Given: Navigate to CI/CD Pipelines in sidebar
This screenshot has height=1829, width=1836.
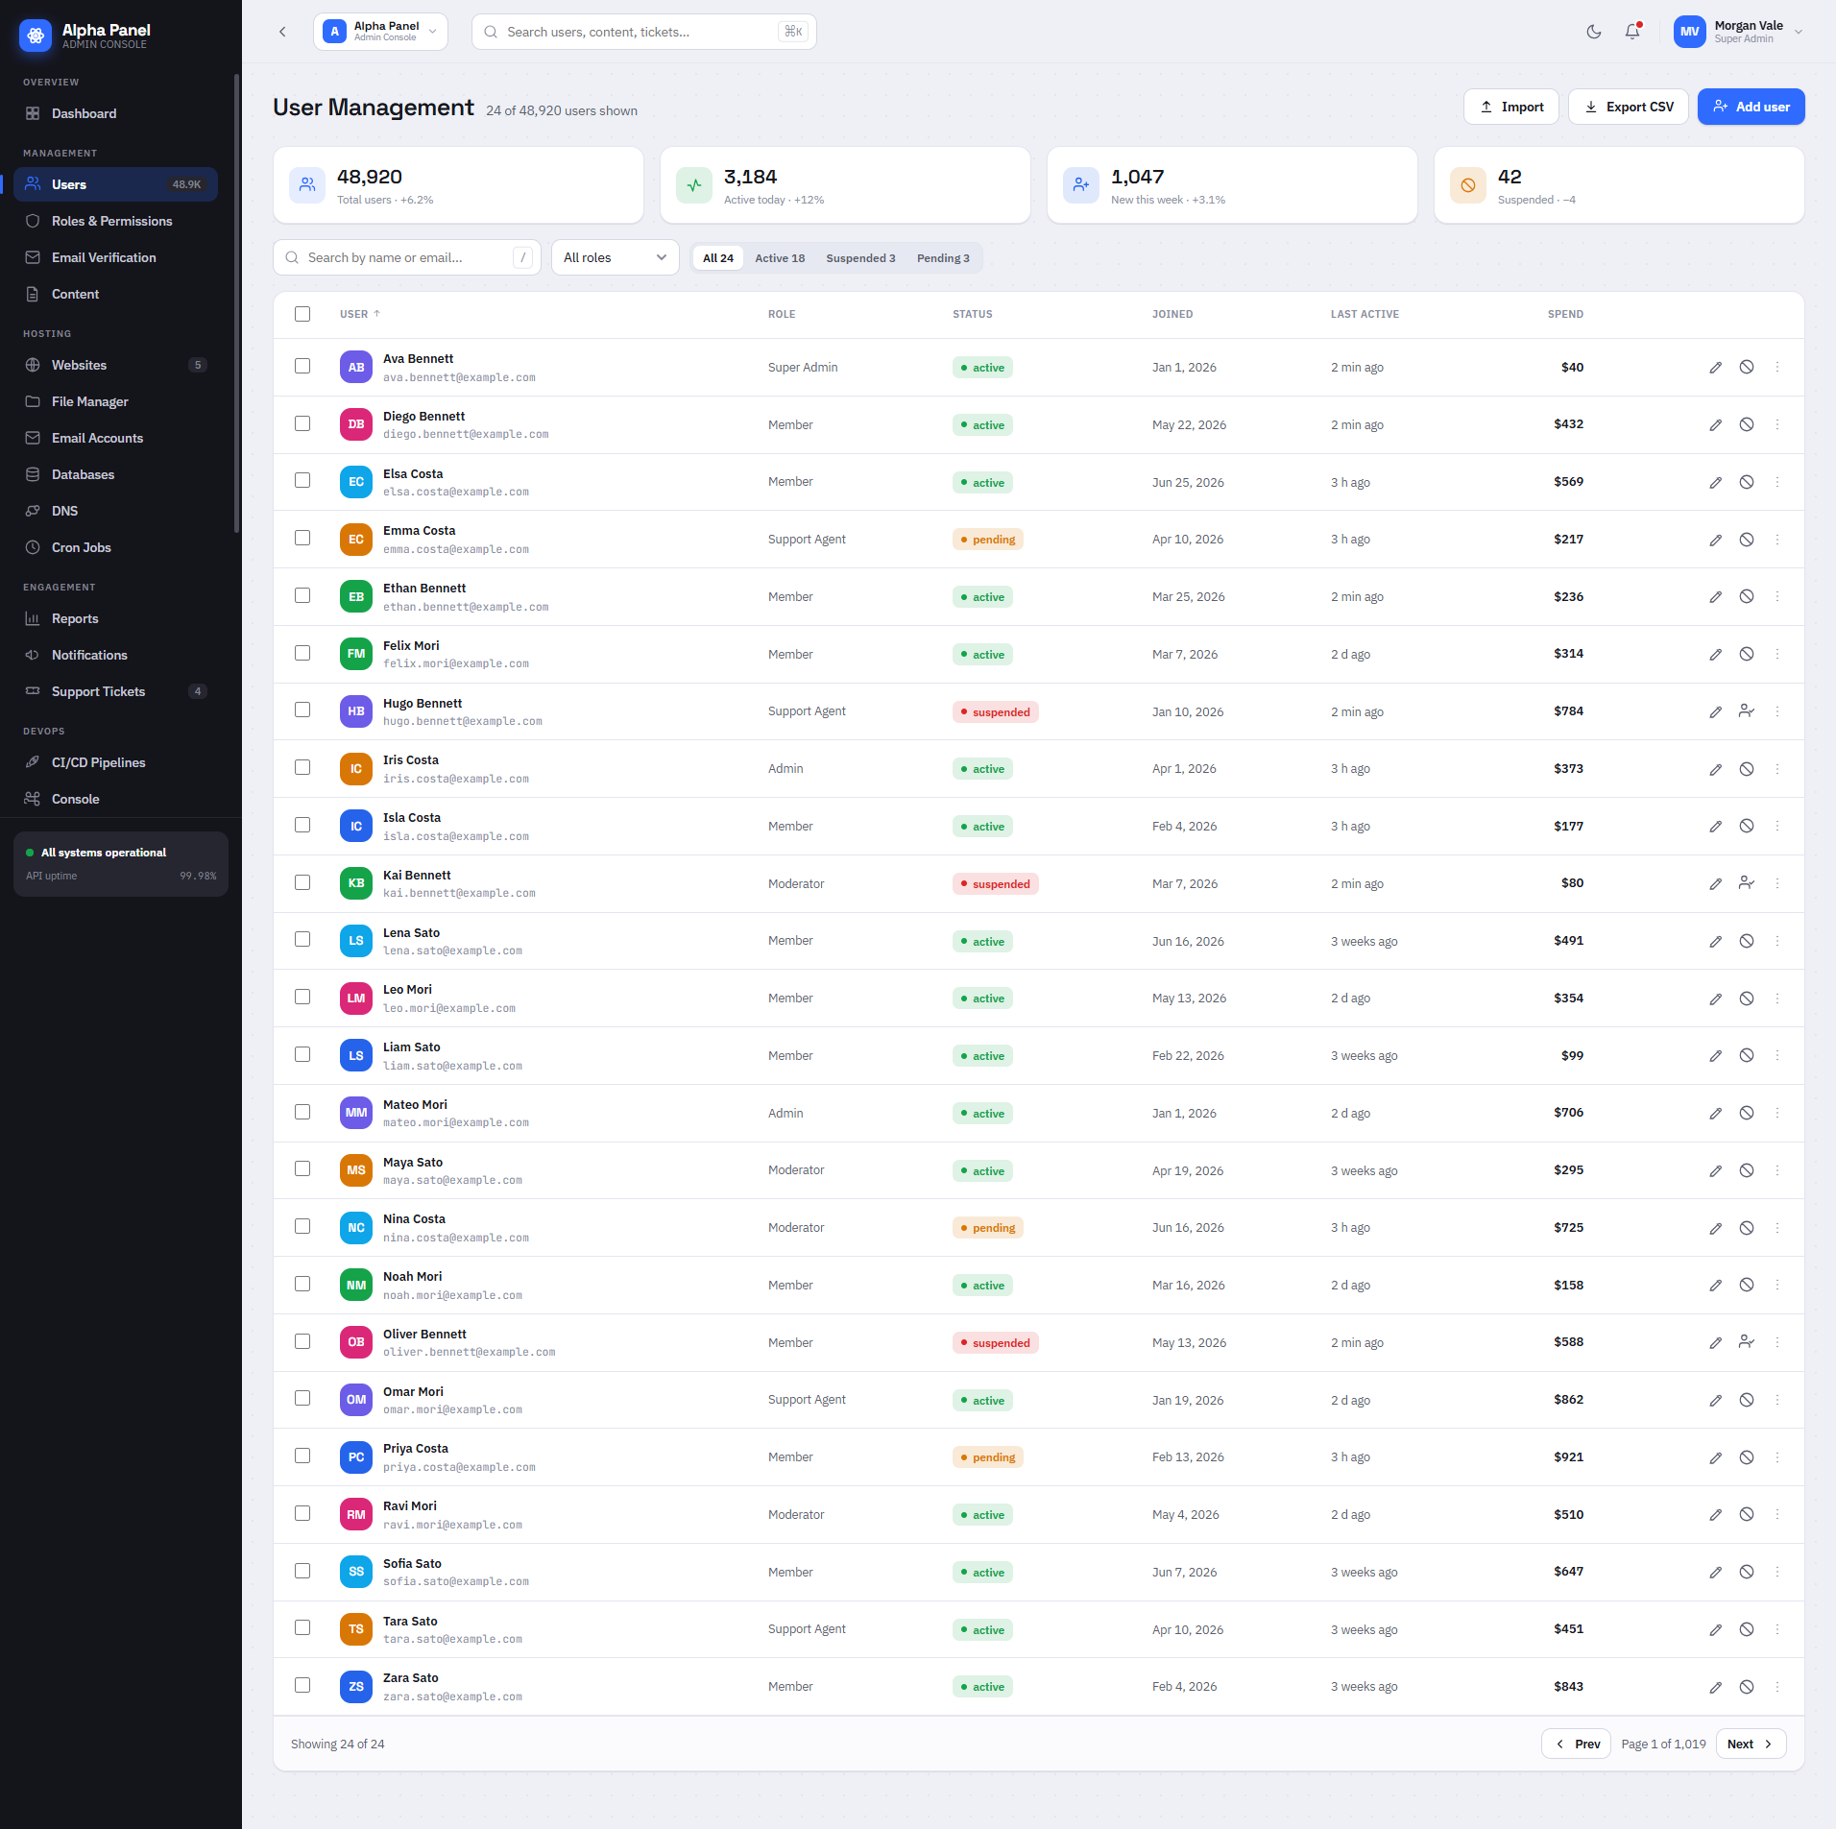Looking at the screenshot, I should click(115, 762).
